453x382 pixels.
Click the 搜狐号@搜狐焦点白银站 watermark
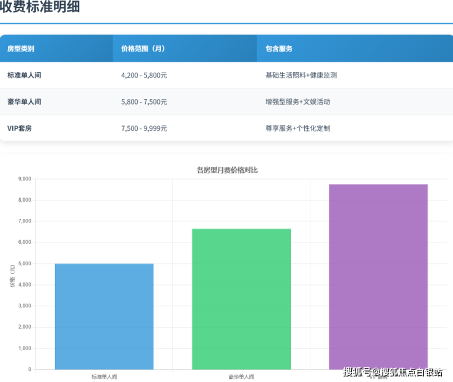pyautogui.click(x=392, y=372)
